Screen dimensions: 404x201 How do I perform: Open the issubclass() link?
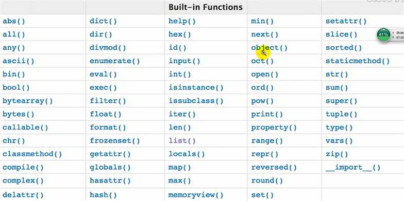click(196, 101)
